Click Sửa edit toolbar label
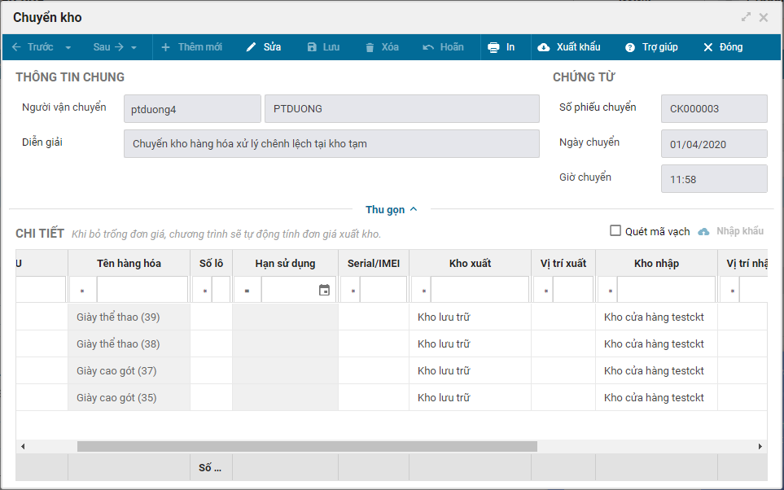 [x=273, y=47]
